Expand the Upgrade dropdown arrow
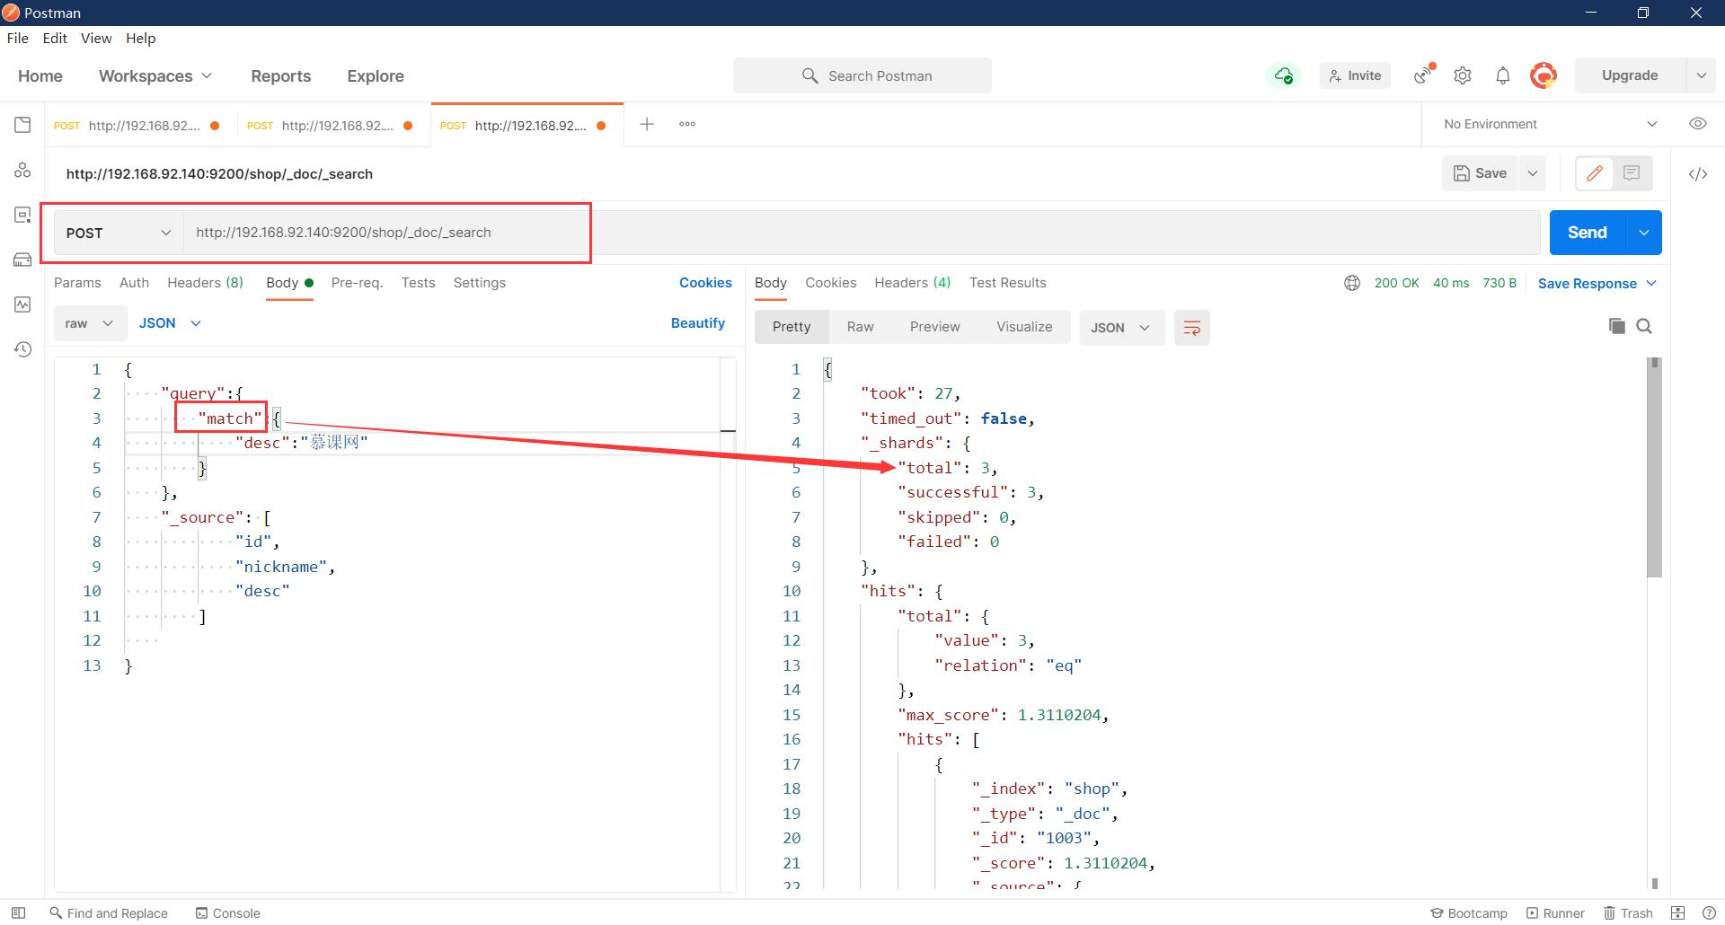The image size is (1725, 925). coord(1701,75)
